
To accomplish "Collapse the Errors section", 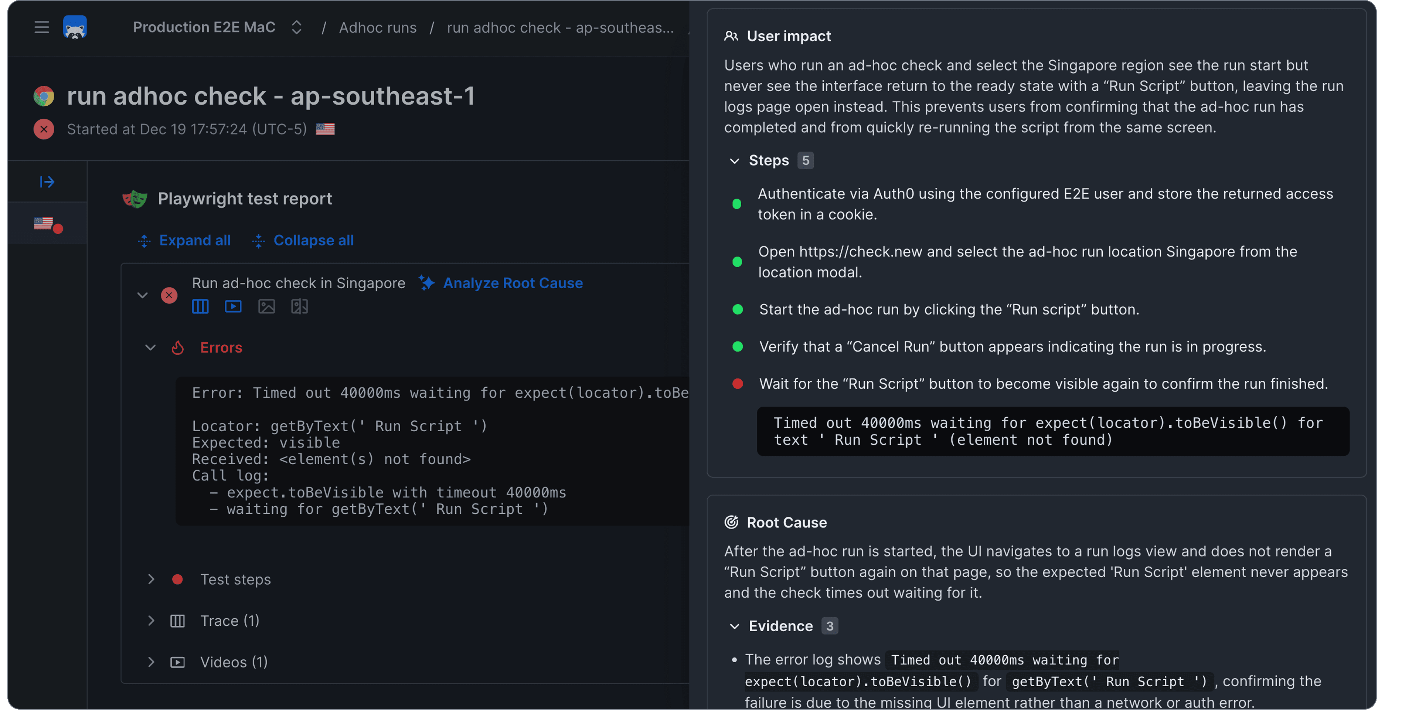I will (x=150, y=348).
